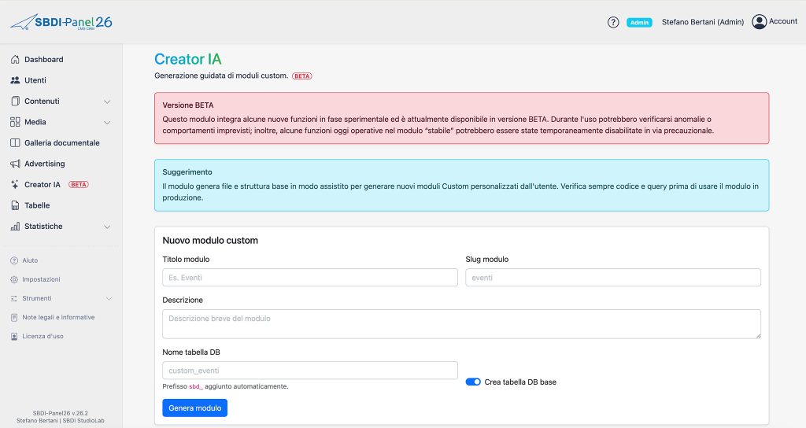This screenshot has height=428, width=806.
Task: Click the Dashboard home icon in sidebar
Action: (x=15, y=60)
